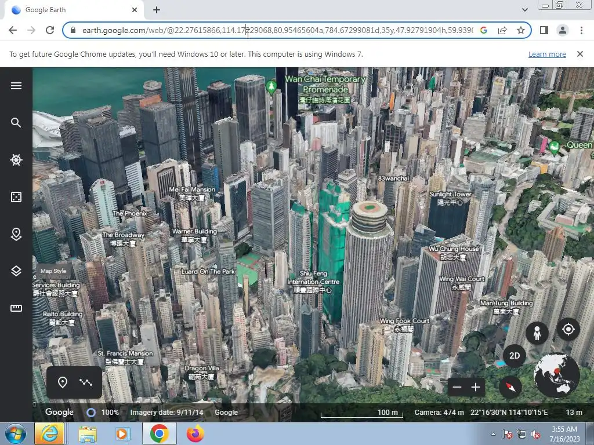
Task: Add a placemark with the pin button
Action: (63, 382)
